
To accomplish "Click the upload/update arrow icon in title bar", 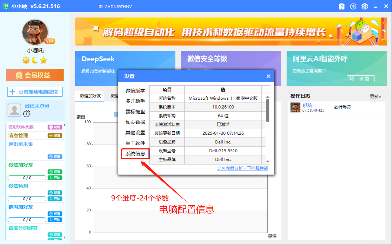I will coord(353,6).
